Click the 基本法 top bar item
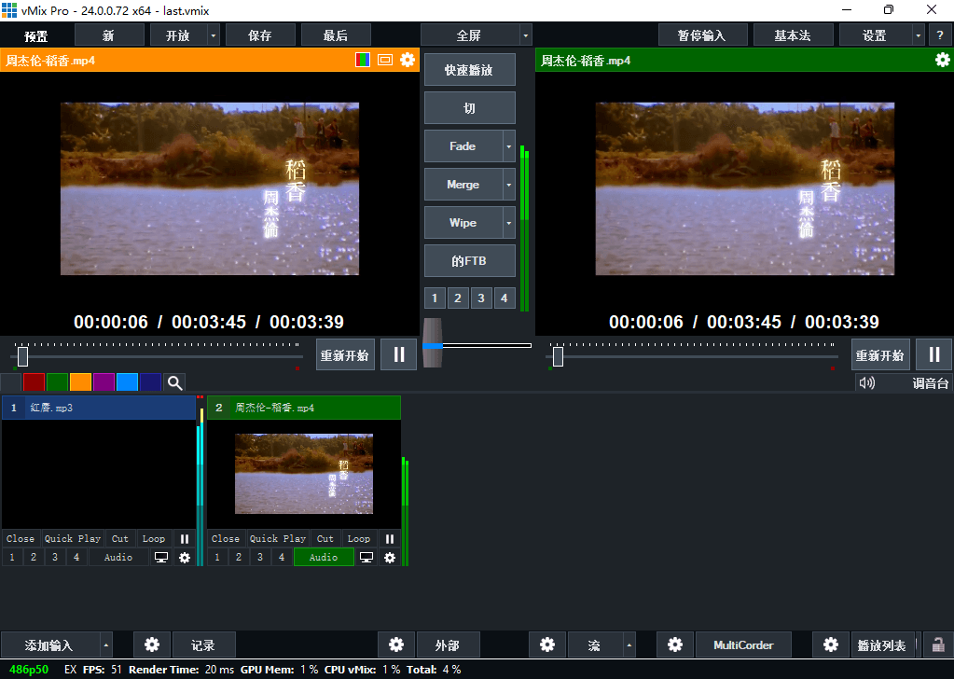 tap(793, 35)
